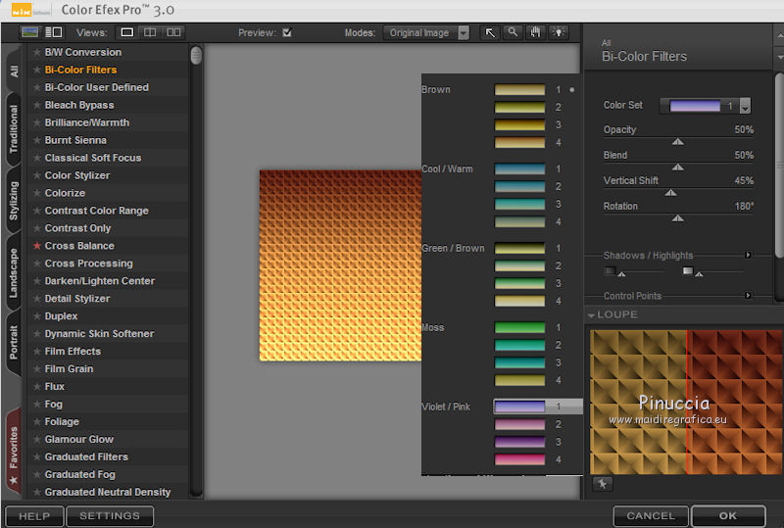Screen dimensions: 784x528
Task: Toggle the Preview checkbox
Action: pos(287,32)
